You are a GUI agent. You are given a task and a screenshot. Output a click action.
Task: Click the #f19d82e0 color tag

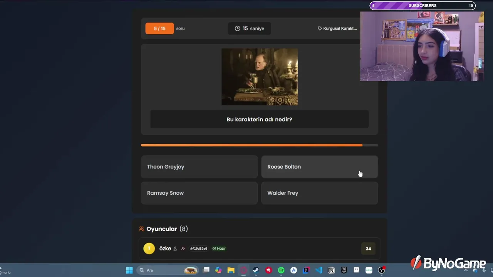coord(198,249)
